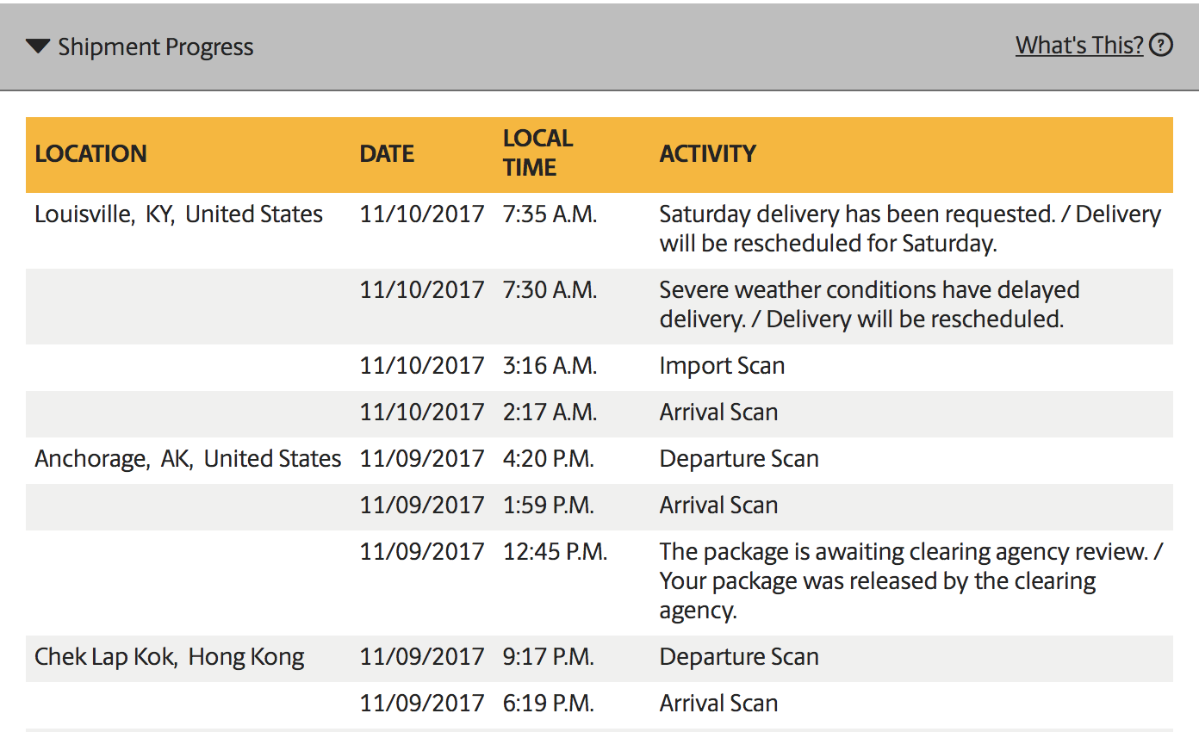Click Chek Lap Kok, Hong Kong location
Image resolution: width=1199 pixels, height=732 pixels.
(170, 657)
